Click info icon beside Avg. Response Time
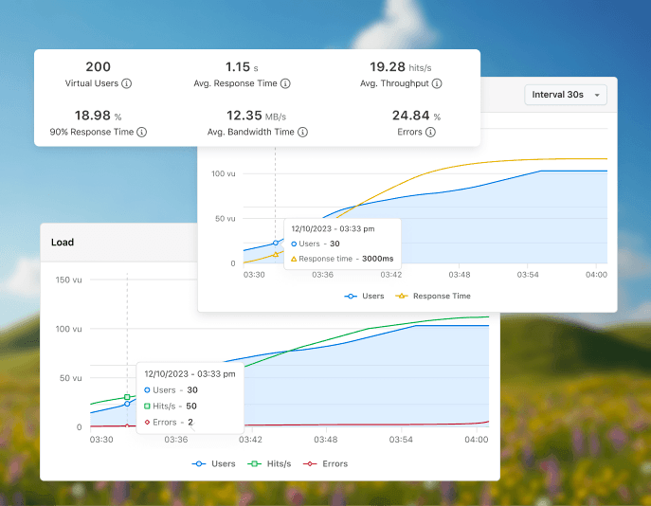Image resolution: width=651 pixels, height=506 pixels. [285, 83]
